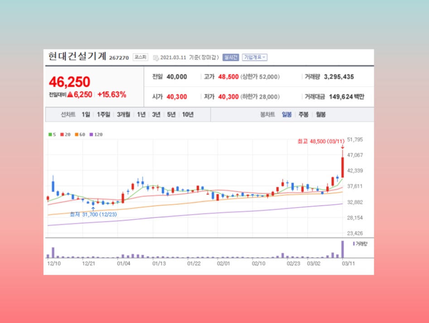Viewport: 429px width, 323px height.
Task: Switch candle chart to 일봉
Action: pos(287,114)
